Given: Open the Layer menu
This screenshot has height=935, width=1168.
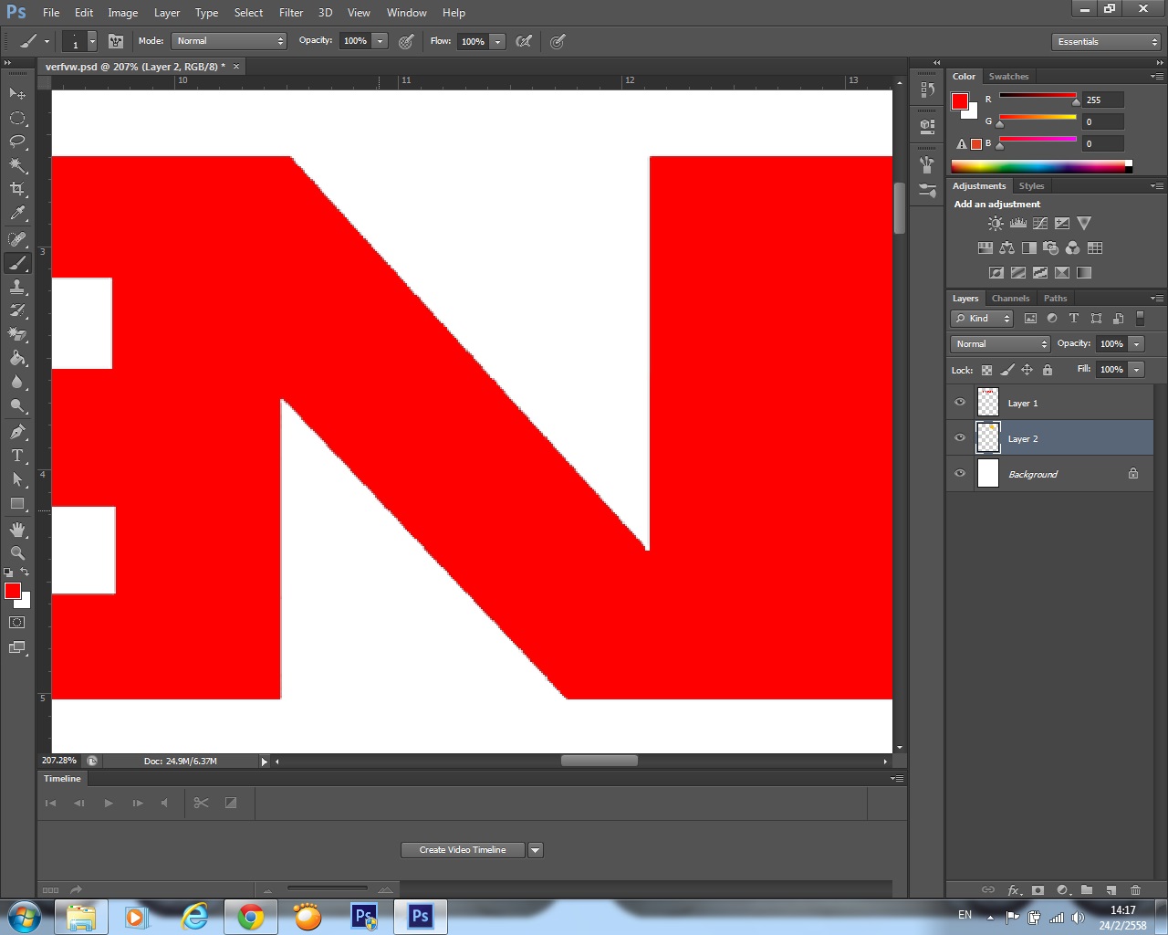Looking at the screenshot, I should click(x=167, y=13).
